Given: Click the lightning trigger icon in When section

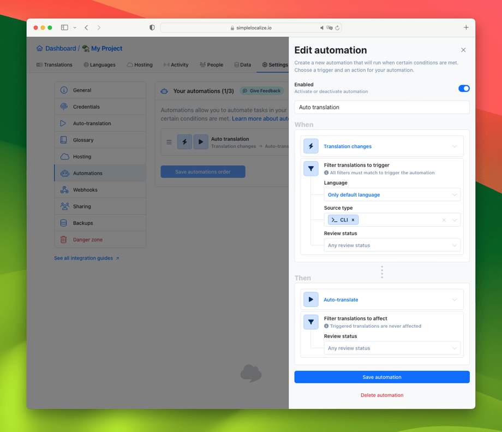Looking at the screenshot, I should pyautogui.click(x=310, y=146).
